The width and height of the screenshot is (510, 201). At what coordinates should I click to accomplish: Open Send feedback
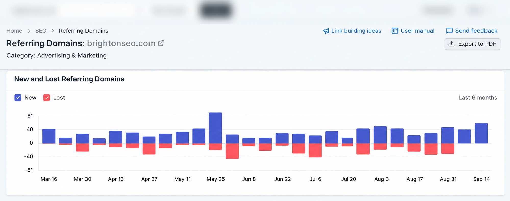[476, 31]
